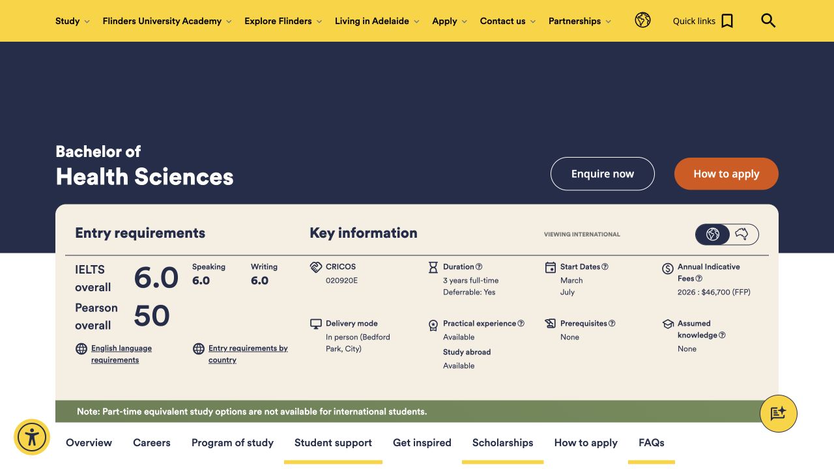Jump to the Scholarships tab
The image size is (834, 469).
(x=503, y=443)
